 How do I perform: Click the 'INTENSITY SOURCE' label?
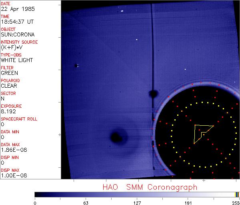[x=19, y=42]
